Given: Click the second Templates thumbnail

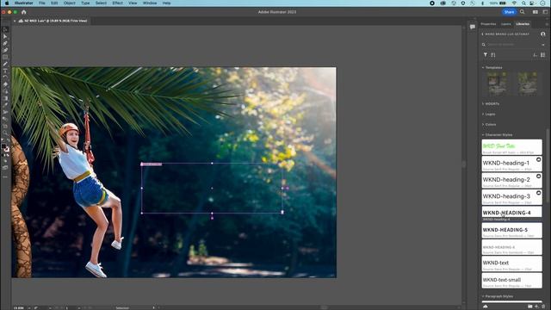Looking at the screenshot, I should (528, 84).
